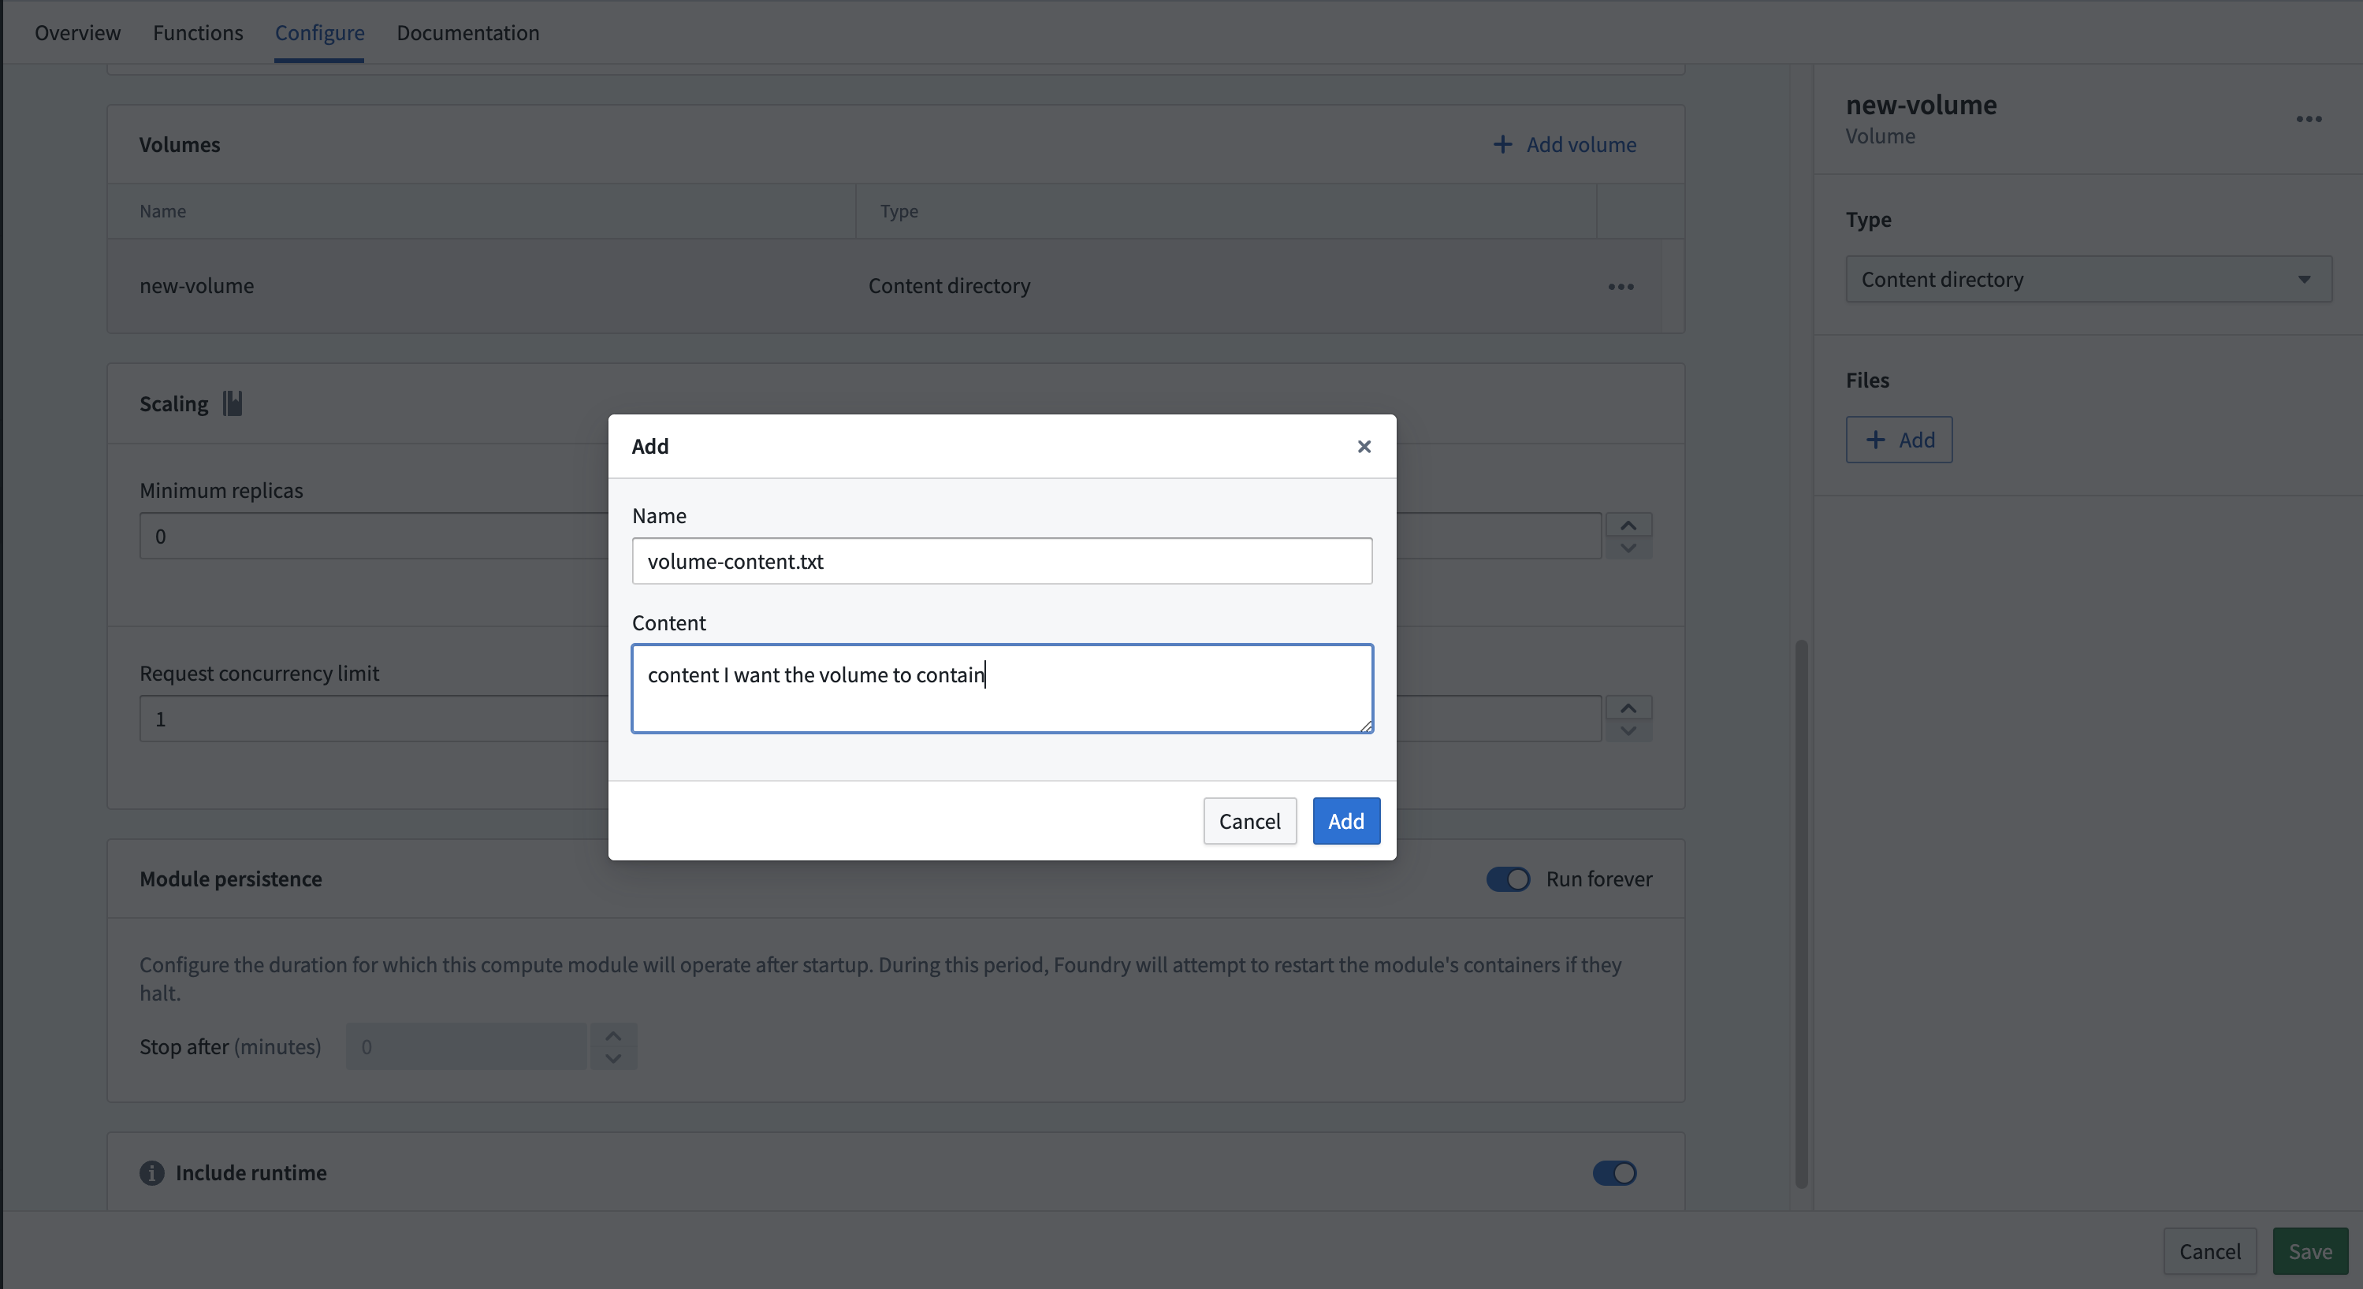Decrease Stop after minutes with down arrow
Viewport: 2363px width, 1289px height.
tap(612, 1060)
